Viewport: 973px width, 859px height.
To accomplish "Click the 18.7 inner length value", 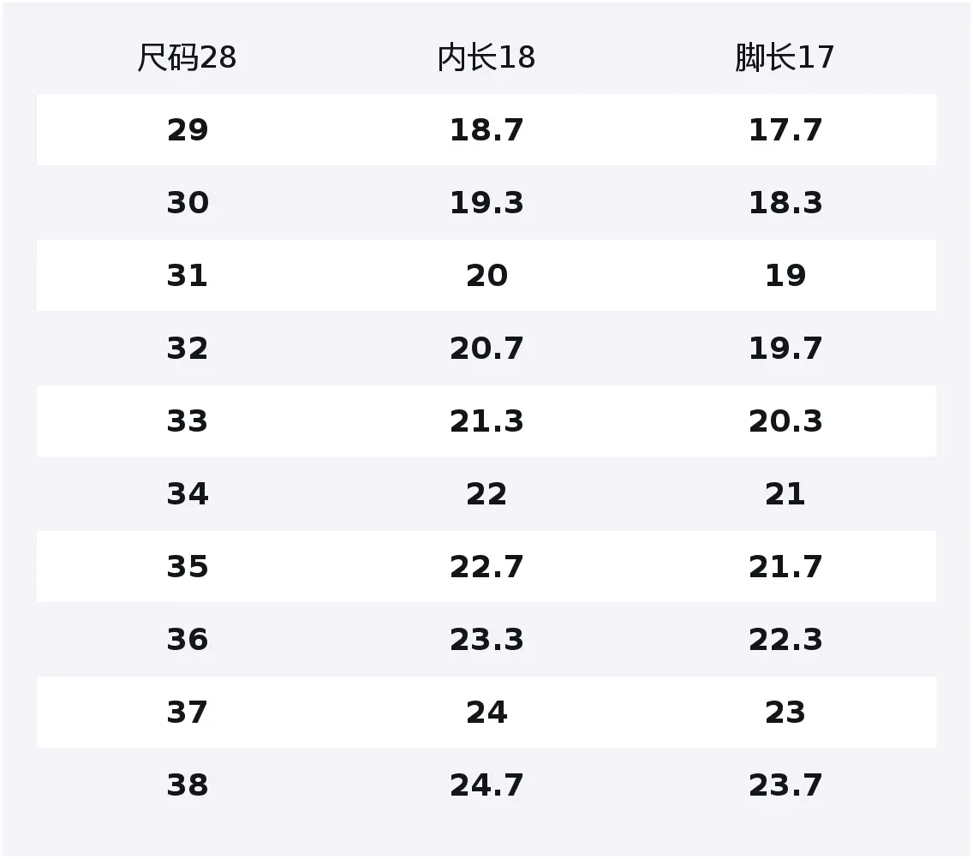I will (486, 130).
